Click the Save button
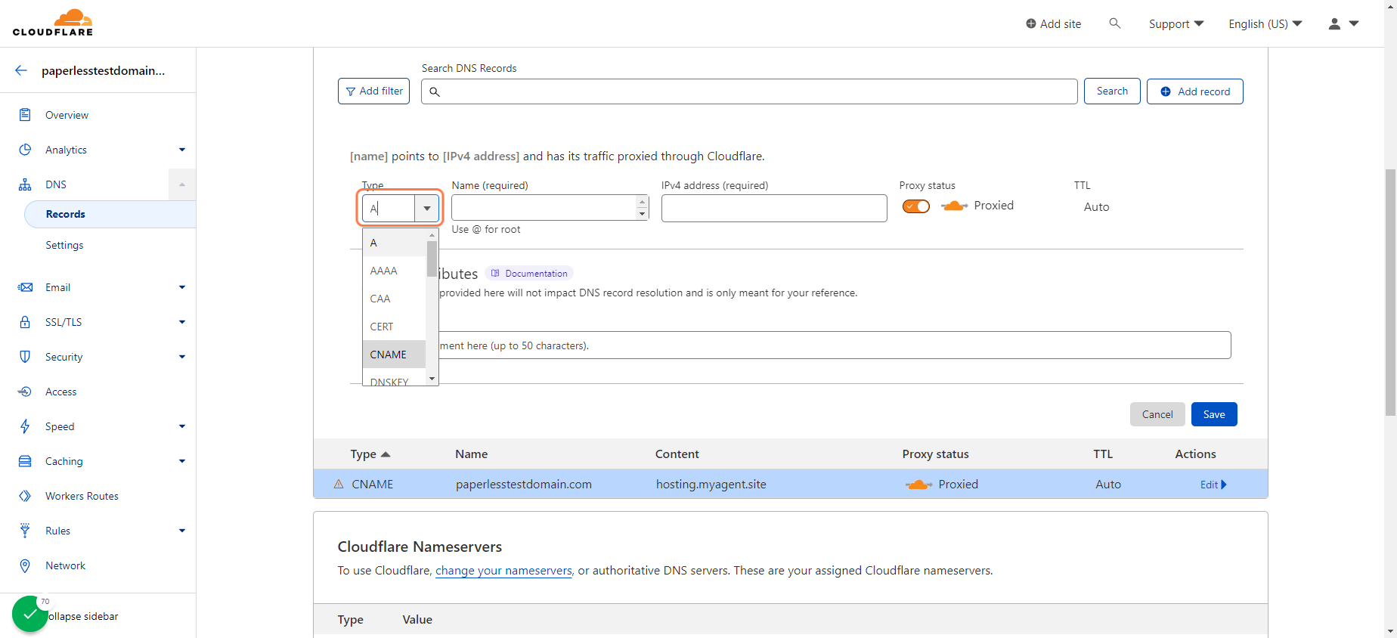Image resolution: width=1397 pixels, height=638 pixels. (1214, 414)
